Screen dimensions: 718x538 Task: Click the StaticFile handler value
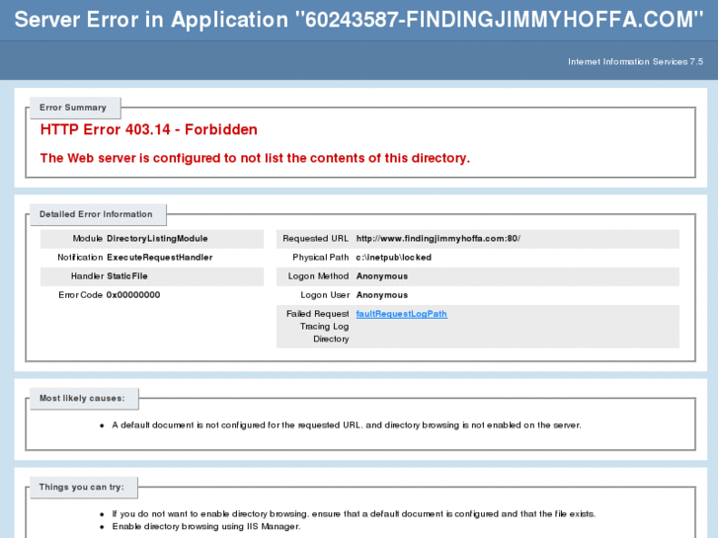pyautogui.click(x=127, y=276)
